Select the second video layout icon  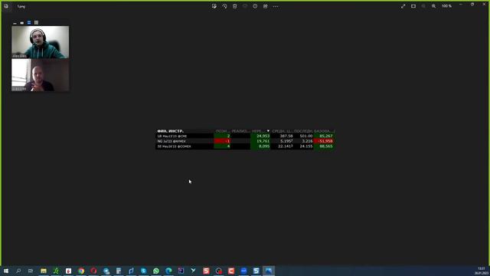[x=22, y=23]
